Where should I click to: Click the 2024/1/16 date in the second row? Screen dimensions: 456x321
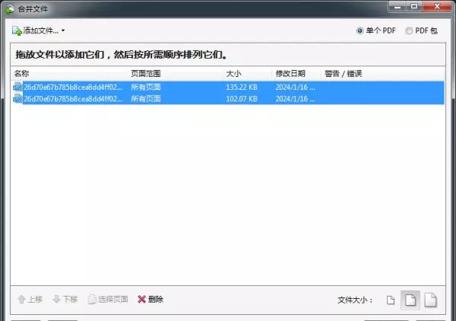click(295, 99)
